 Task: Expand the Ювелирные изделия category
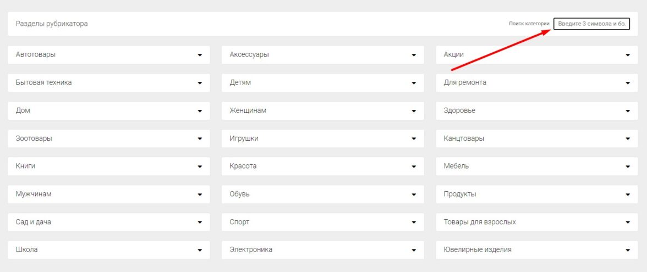tap(628, 250)
